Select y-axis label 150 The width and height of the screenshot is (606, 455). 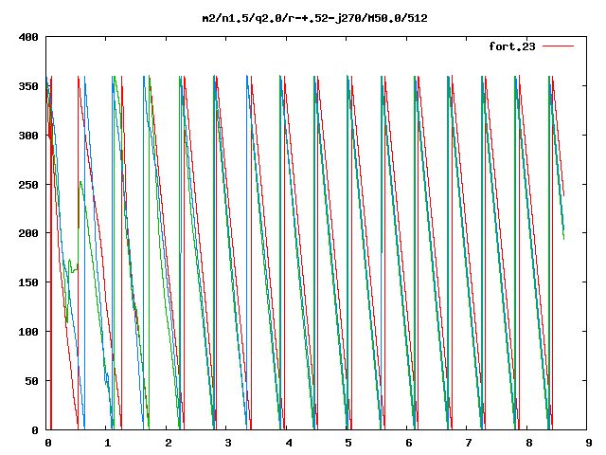point(28,282)
